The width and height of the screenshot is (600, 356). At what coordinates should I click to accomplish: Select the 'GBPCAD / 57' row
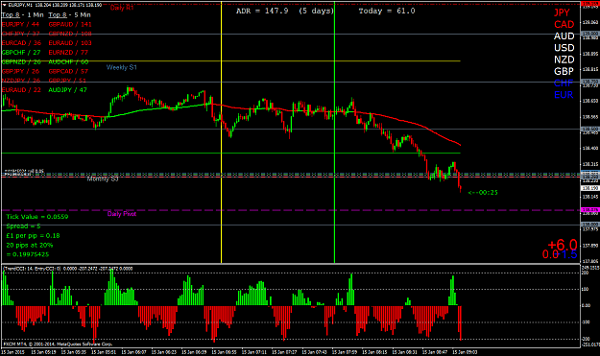68,71
